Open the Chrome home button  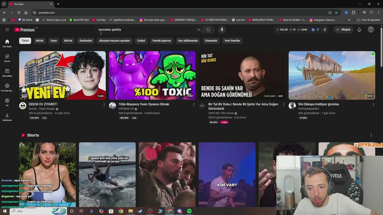[26, 13]
